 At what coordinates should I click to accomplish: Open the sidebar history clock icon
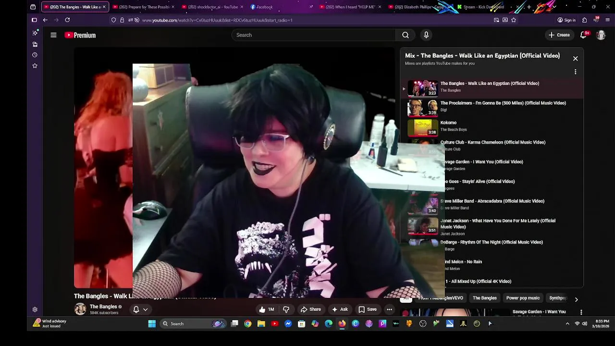tap(35, 55)
